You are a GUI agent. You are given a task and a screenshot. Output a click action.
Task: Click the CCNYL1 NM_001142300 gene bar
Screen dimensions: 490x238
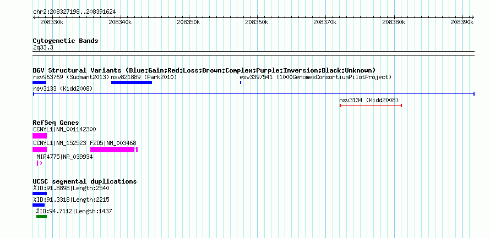[x=40, y=136]
